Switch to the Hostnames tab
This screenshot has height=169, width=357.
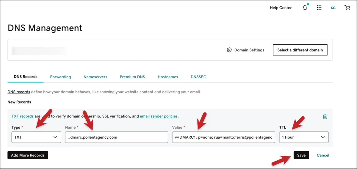click(x=168, y=77)
